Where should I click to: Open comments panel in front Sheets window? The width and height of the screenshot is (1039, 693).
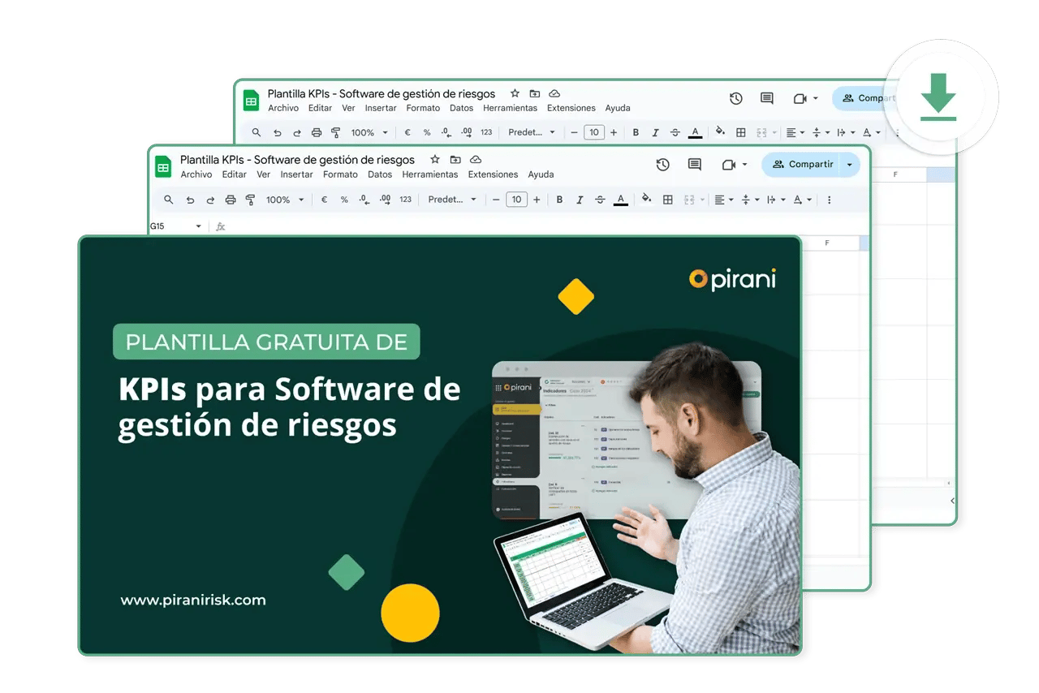click(695, 165)
